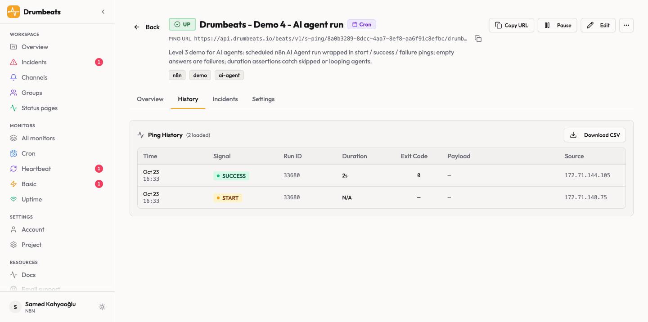The height and width of the screenshot is (322, 648).
Task: Switch to the Settings tab
Action: click(263, 99)
